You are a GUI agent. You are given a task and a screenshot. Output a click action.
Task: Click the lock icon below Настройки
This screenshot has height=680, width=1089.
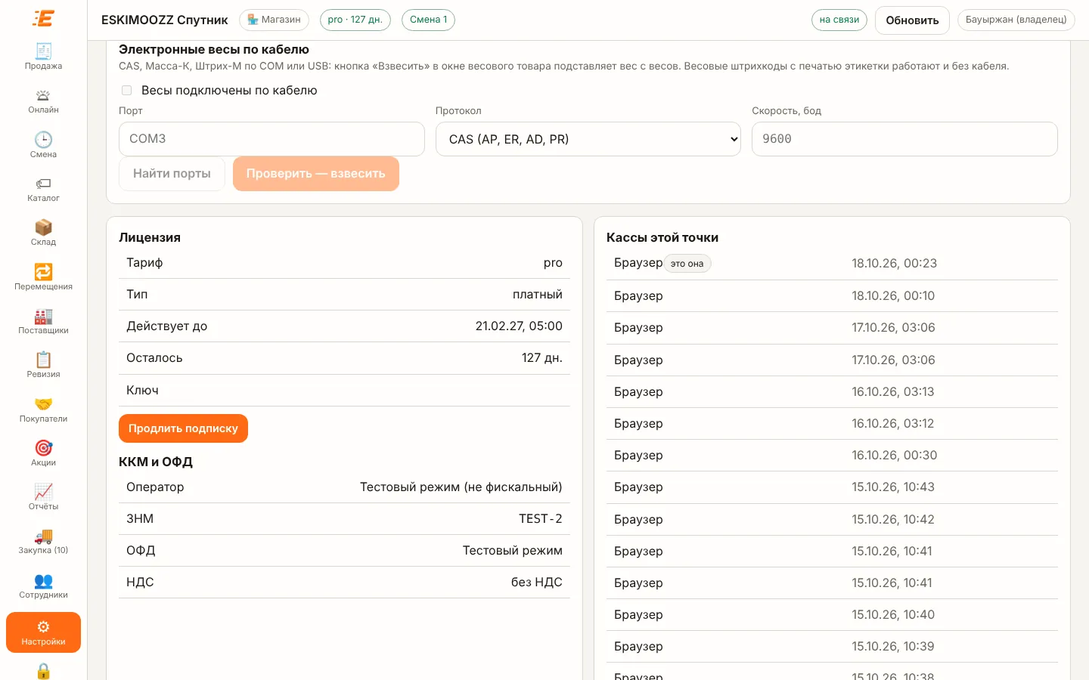click(43, 671)
